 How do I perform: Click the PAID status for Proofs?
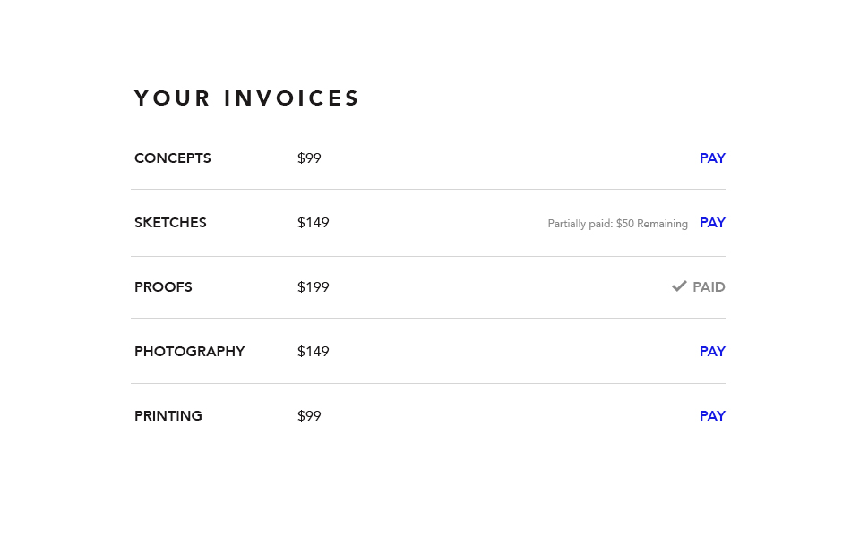click(709, 287)
